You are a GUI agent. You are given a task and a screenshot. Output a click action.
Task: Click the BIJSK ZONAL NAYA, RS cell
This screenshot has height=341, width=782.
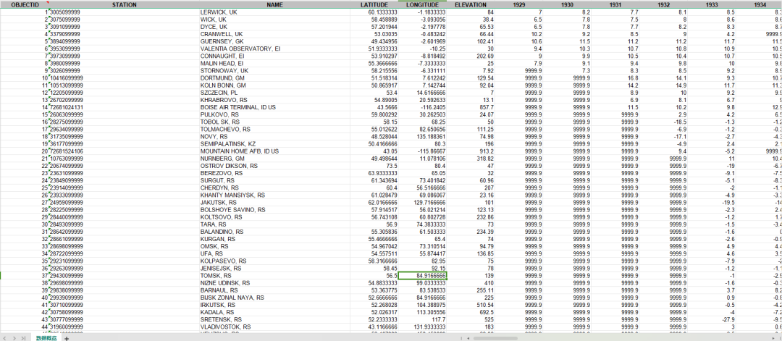coord(274,298)
